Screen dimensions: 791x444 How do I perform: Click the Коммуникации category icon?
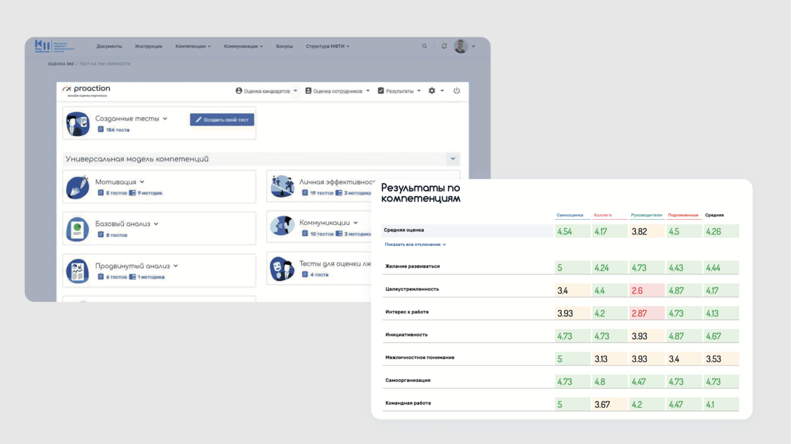click(x=282, y=228)
